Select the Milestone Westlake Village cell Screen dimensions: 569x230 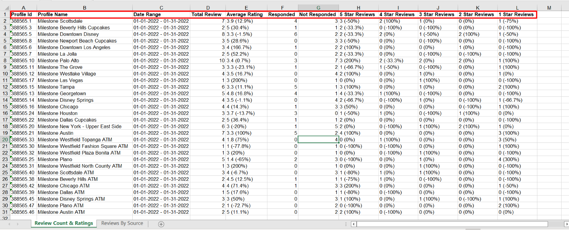click(85, 74)
